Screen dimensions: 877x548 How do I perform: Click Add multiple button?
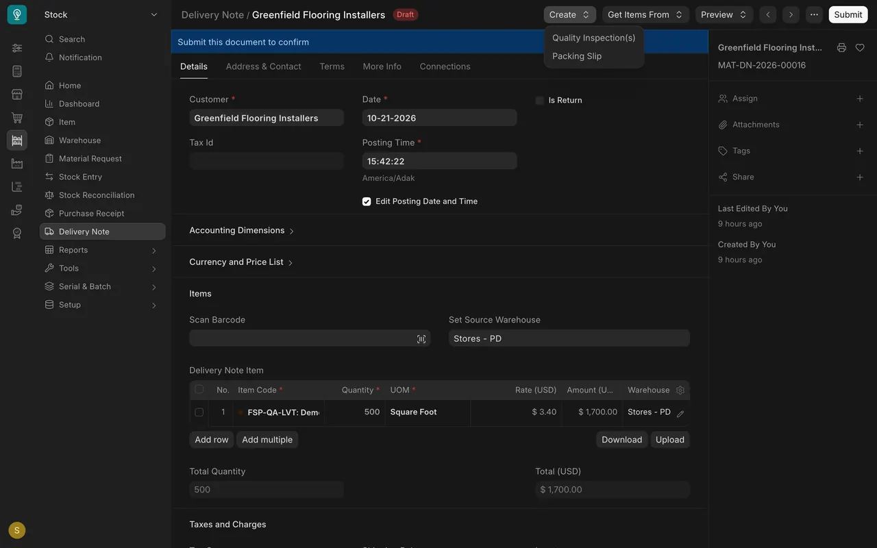267,440
